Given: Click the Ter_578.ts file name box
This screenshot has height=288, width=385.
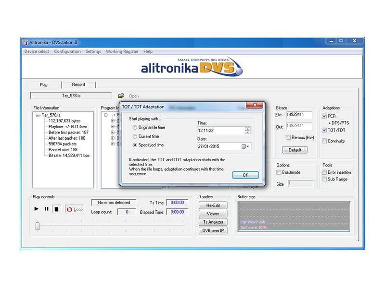Looking at the screenshot, I should click(71, 96).
